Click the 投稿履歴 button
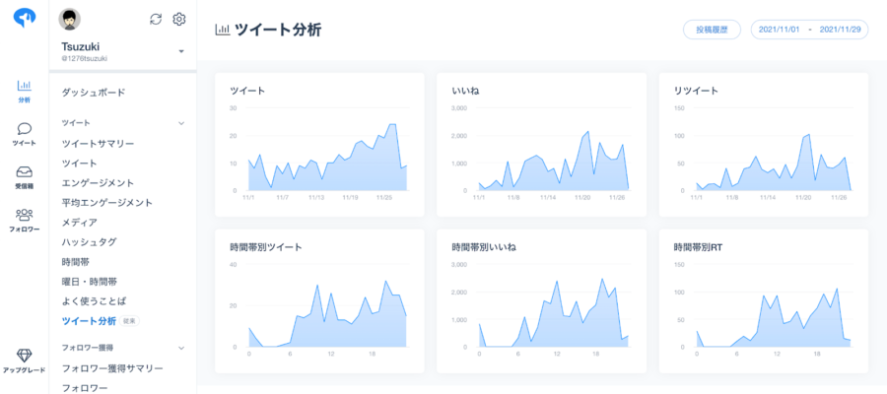887x394 pixels. tap(713, 30)
